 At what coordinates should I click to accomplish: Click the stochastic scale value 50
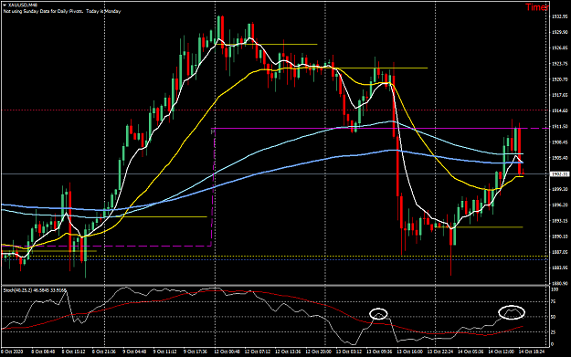553,317
